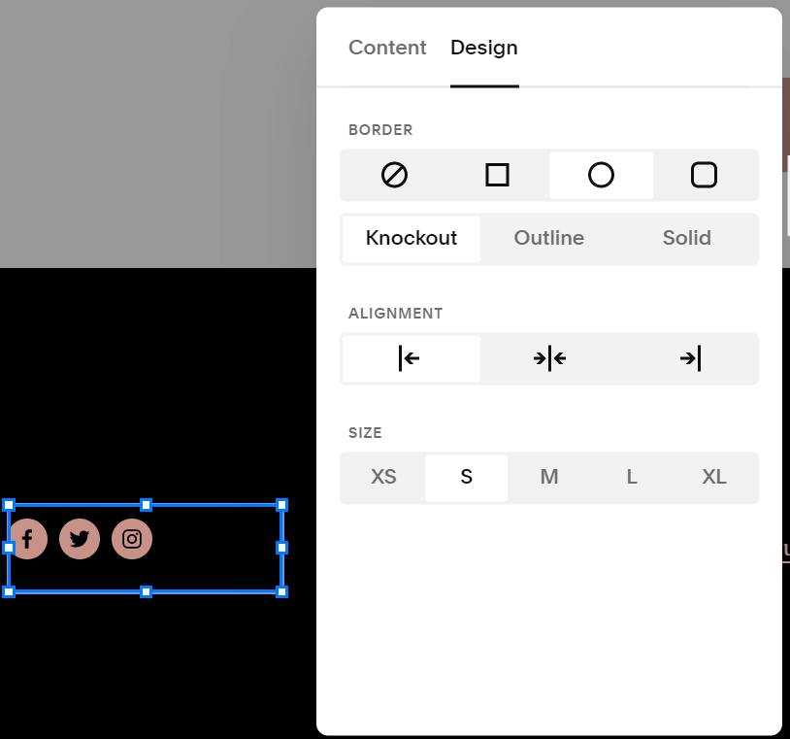Set alignment to right
The image size is (790, 739).
pyautogui.click(x=689, y=359)
